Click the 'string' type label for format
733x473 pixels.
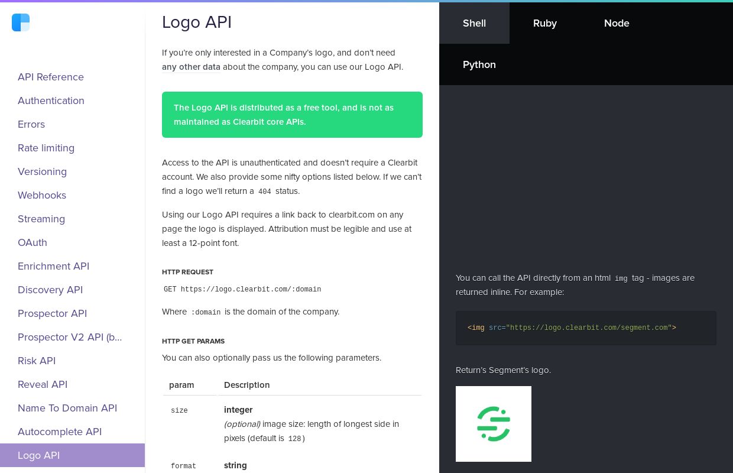coord(235,465)
